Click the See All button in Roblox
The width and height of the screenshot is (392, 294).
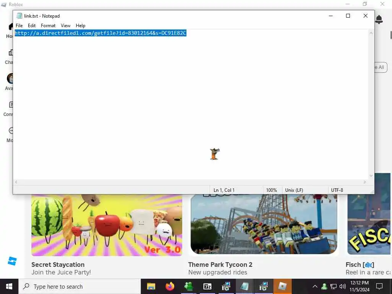tap(381, 67)
